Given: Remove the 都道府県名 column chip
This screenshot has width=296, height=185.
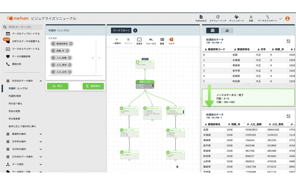Looking at the screenshot, I should point(71,43).
